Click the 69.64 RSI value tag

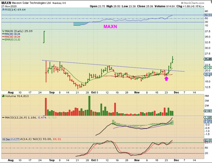[x=208, y=15]
